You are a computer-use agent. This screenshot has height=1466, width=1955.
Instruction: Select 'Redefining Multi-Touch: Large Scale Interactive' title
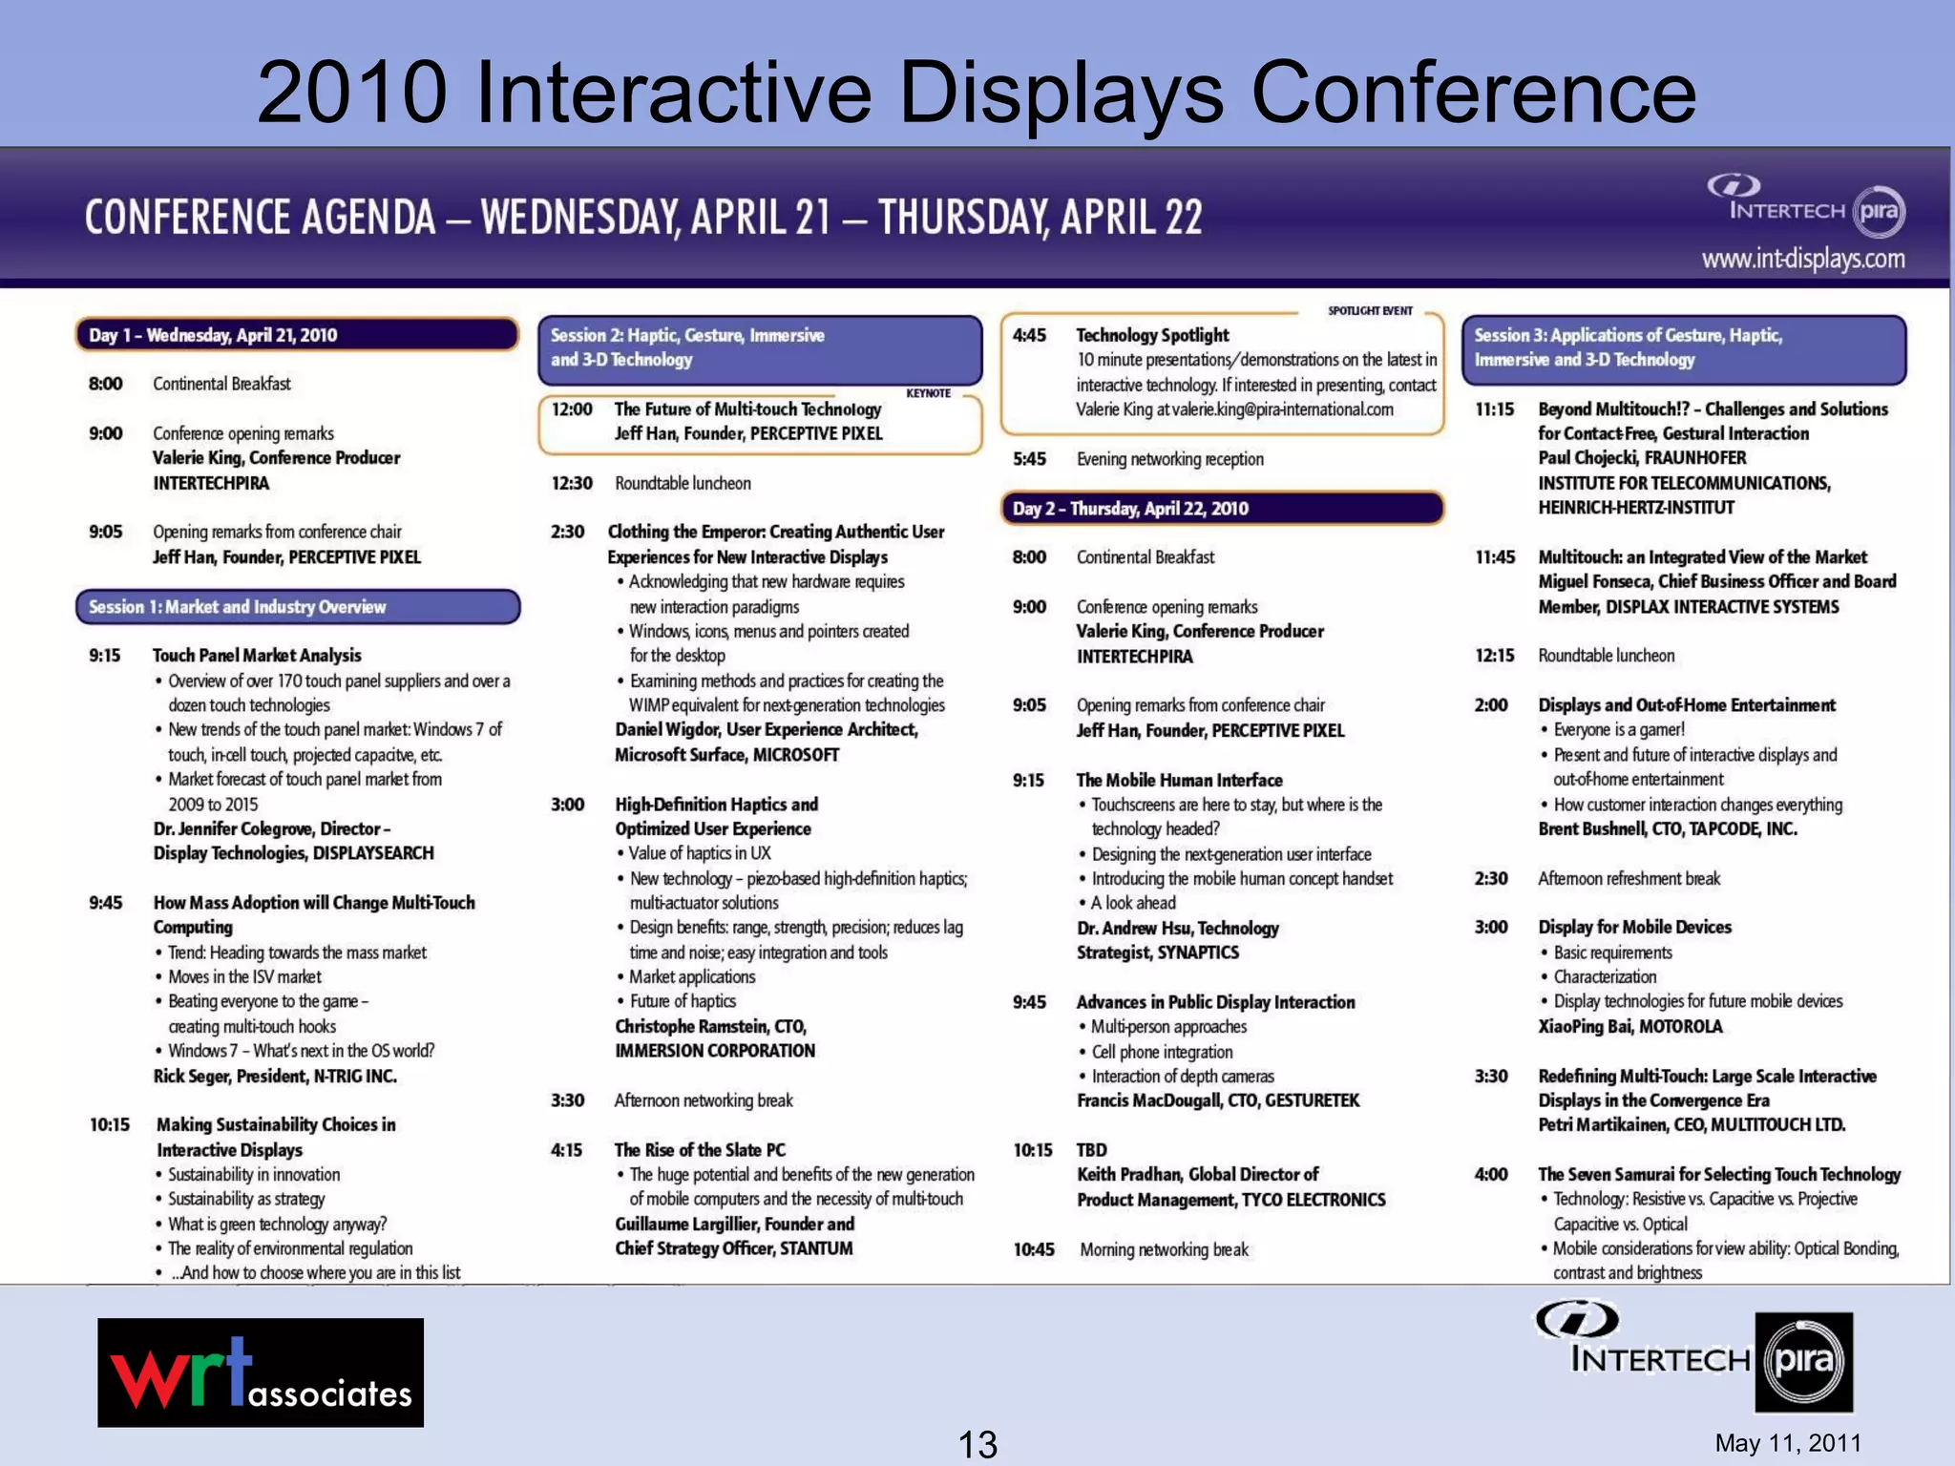(x=1707, y=1077)
